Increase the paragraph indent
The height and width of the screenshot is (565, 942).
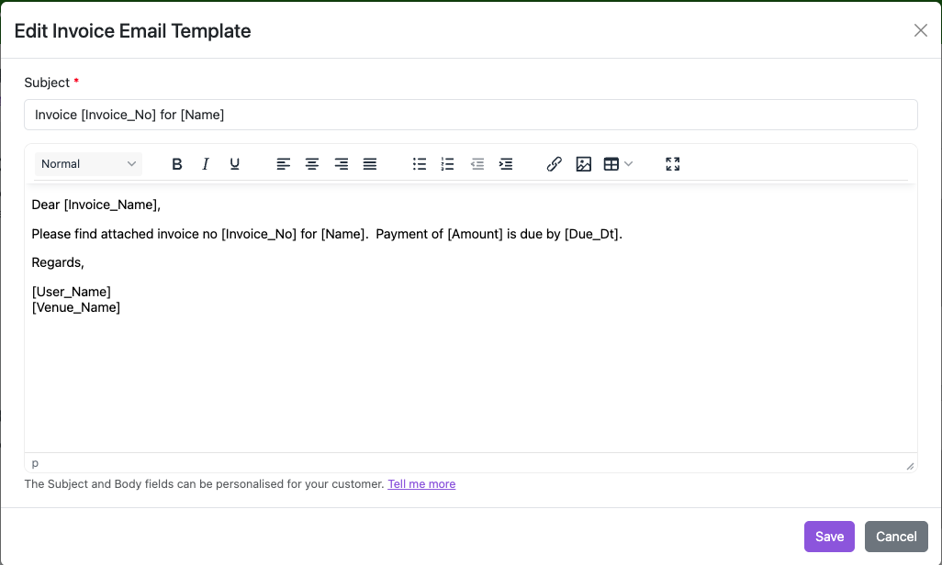pyautogui.click(x=506, y=164)
